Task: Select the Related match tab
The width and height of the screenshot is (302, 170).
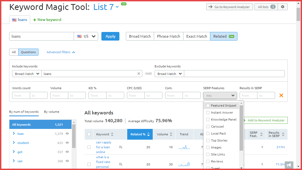Action: pos(224,36)
